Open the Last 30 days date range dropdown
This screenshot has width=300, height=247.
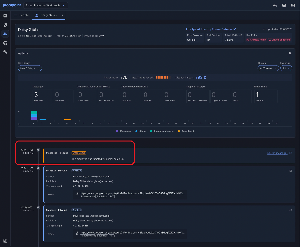pos(30,68)
